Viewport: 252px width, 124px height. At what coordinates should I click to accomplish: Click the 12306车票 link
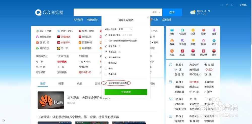[63, 56]
